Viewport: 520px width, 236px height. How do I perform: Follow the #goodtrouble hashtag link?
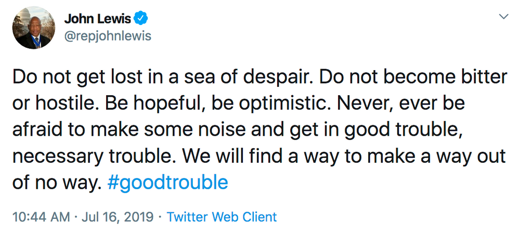pyautogui.click(x=167, y=182)
